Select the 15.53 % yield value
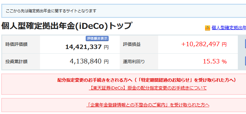Viewport: 246px width, 114px height. click(215, 62)
